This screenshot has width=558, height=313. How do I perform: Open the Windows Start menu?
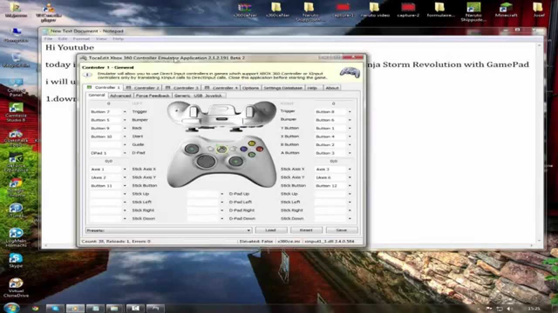click(12, 308)
